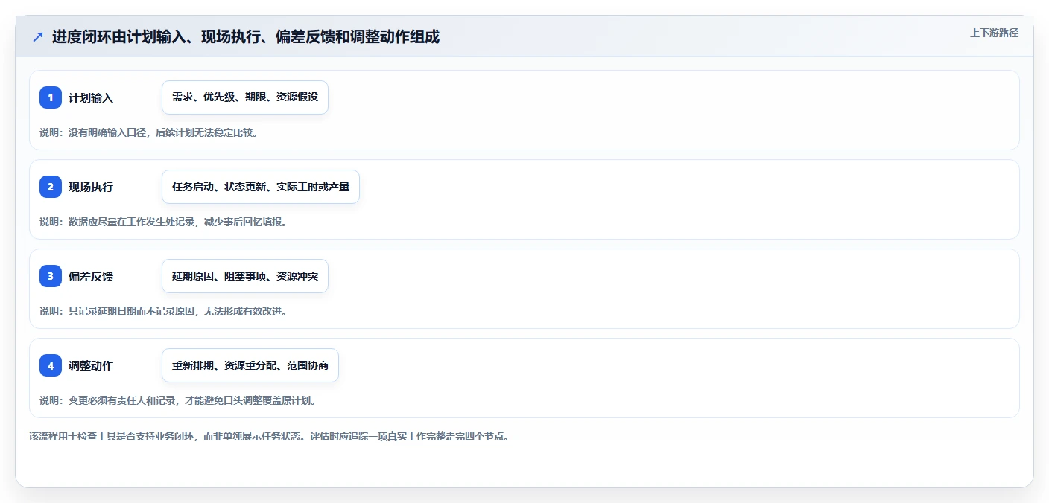Viewport: 1049px width, 503px height.
Task: Click the heading 进度闭环由计划输入、现场执行、偏差反馈和调整动作组成
Action: 246,36
